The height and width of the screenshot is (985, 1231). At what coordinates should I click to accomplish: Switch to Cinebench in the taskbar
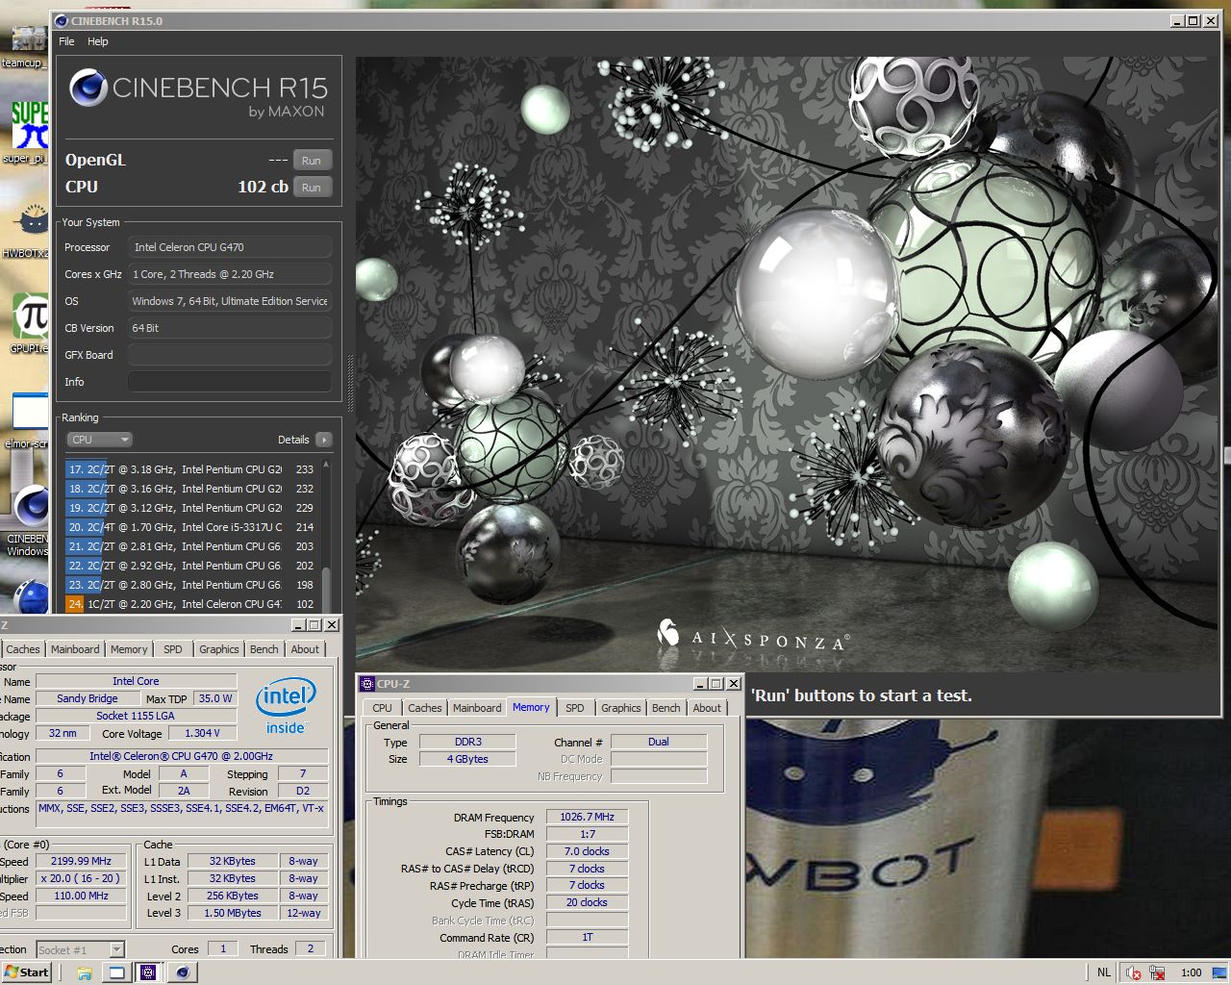click(x=182, y=972)
